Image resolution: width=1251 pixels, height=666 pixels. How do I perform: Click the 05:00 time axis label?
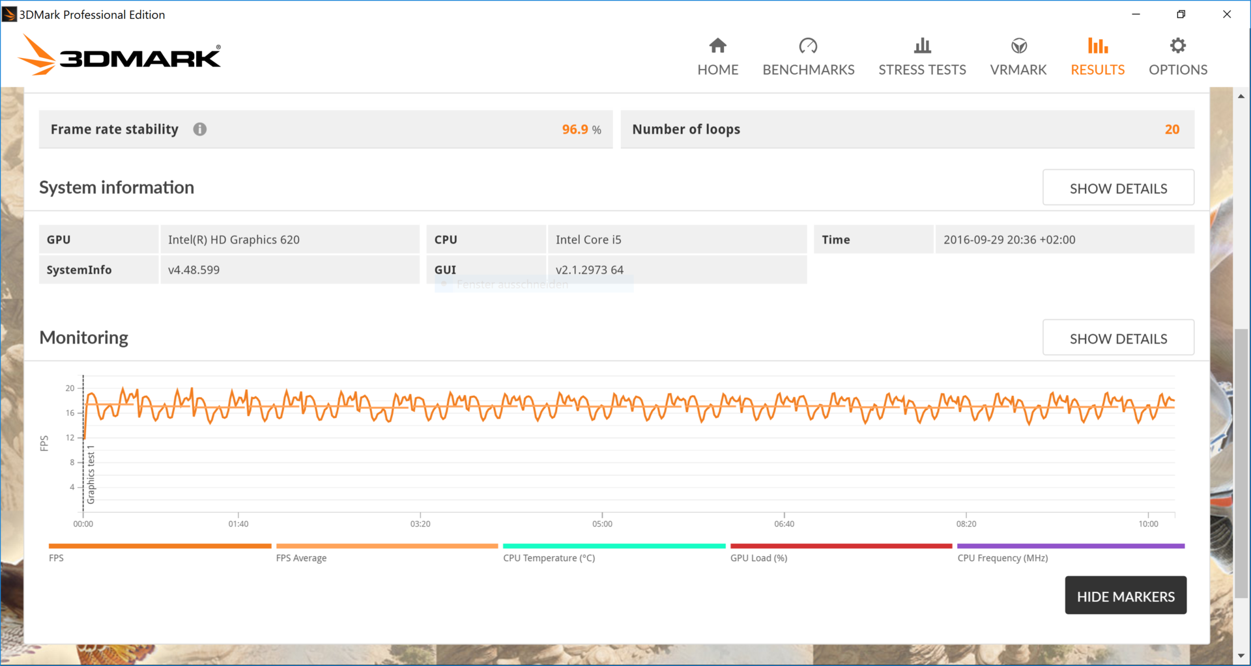point(602,523)
